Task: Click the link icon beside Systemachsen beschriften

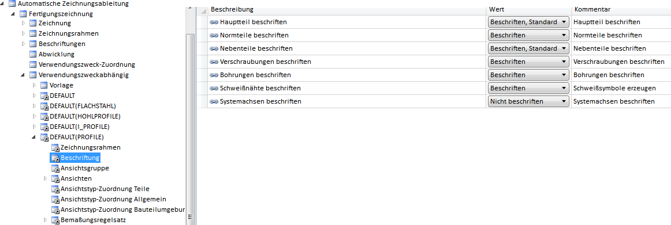Action: pos(214,101)
